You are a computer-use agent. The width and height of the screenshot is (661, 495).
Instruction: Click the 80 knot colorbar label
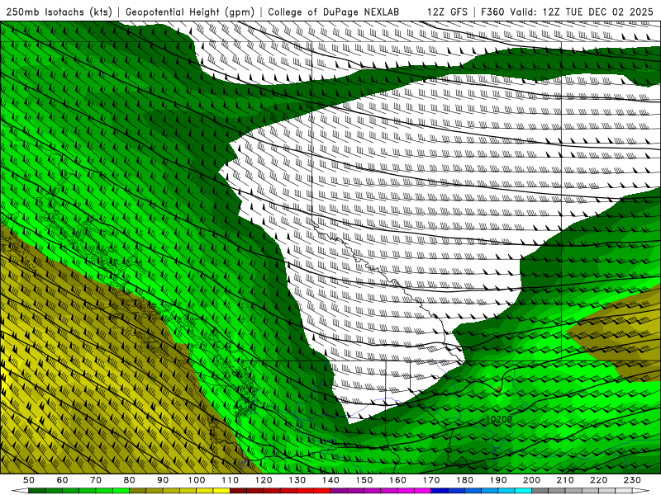point(130,480)
